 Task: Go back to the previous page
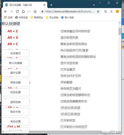pos(5,11)
